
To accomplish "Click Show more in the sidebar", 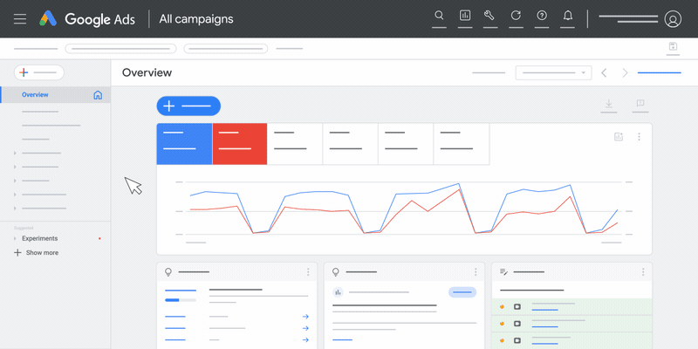I will coord(37,253).
